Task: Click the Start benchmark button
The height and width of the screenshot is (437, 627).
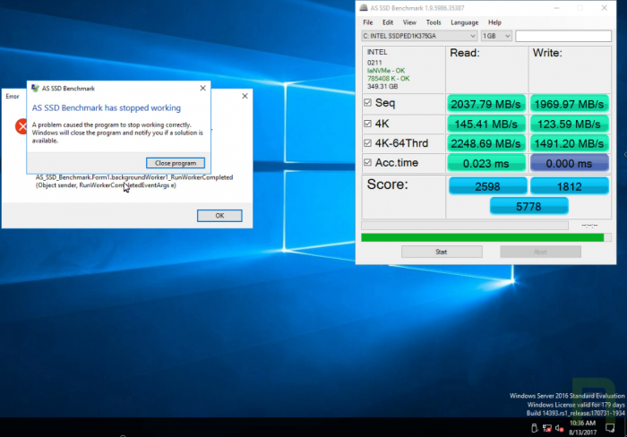Action: pos(442,252)
